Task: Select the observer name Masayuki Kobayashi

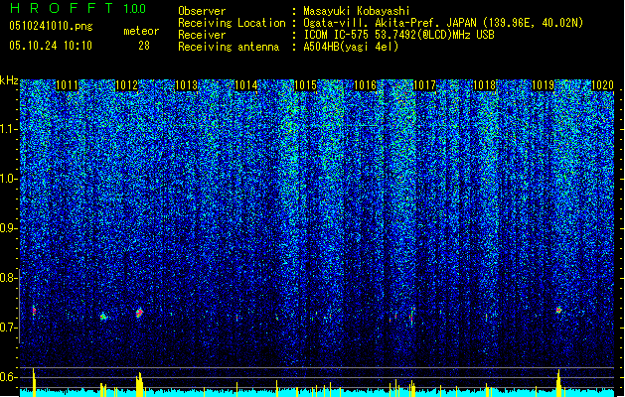Action: point(356,11)
